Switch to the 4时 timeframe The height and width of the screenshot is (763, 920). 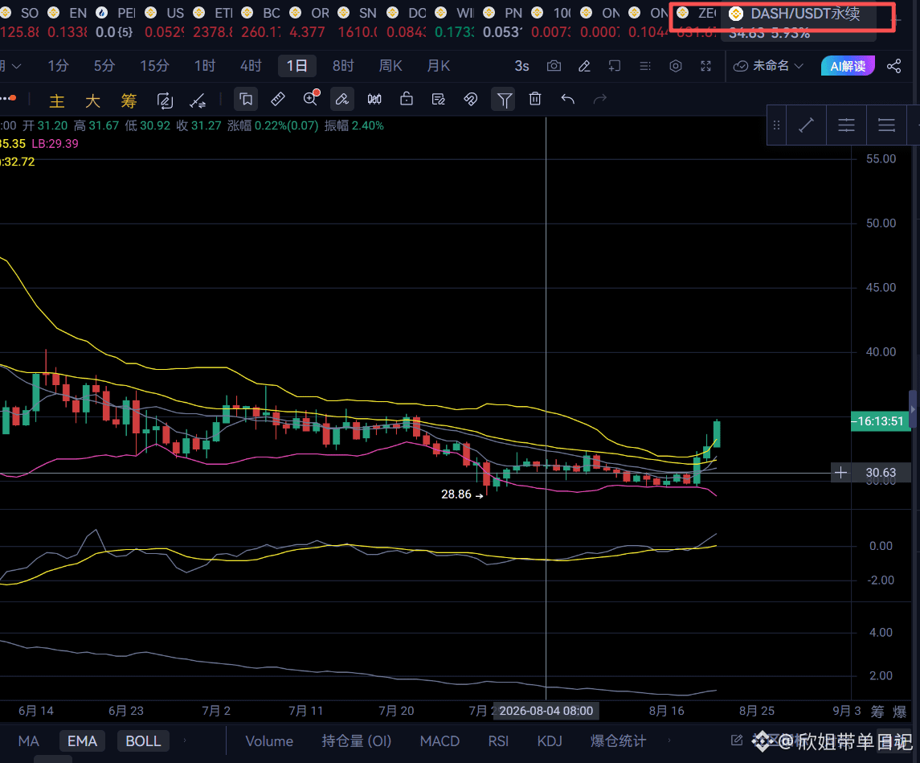pos(251,66)
